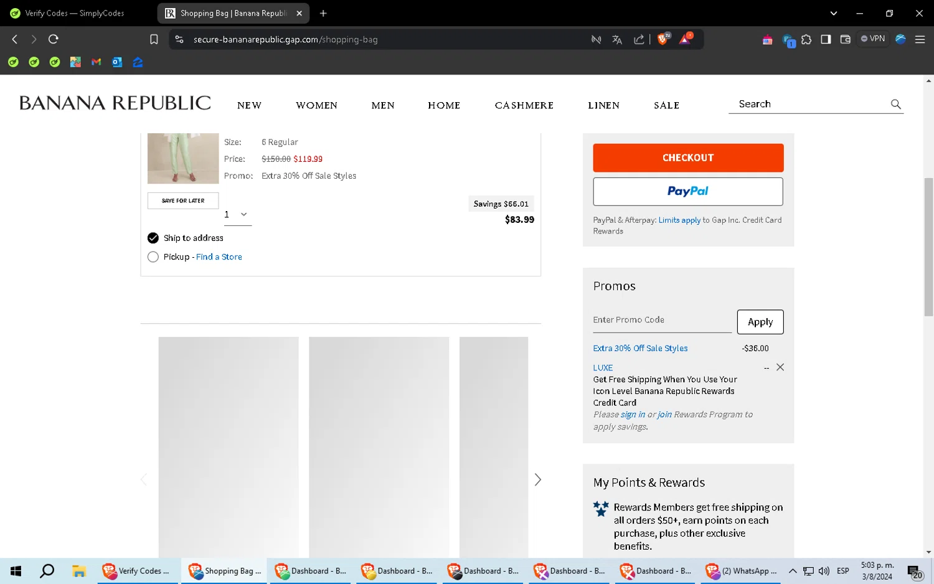934x584 pixels.
Task: Click the join Rewards link
Action: click(664, 415)
